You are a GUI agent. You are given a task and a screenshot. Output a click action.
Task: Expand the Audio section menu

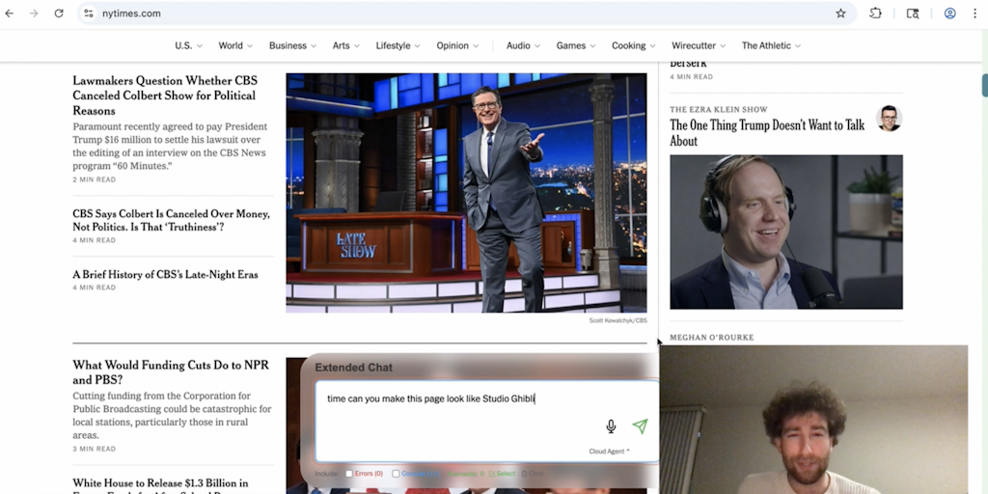click(x=523, y=45)
